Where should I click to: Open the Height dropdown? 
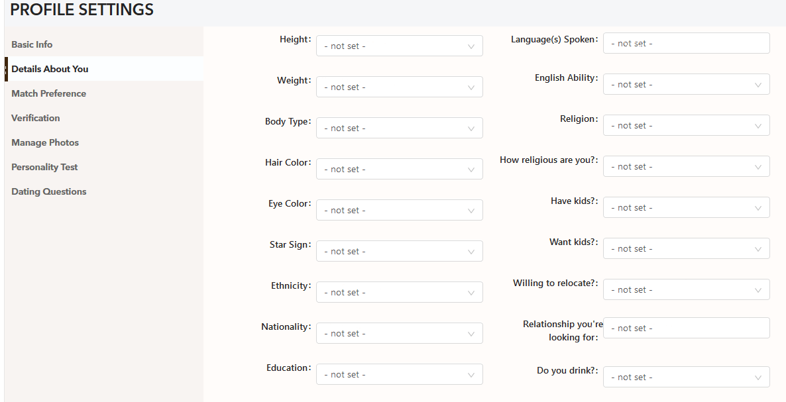point(399,46)
